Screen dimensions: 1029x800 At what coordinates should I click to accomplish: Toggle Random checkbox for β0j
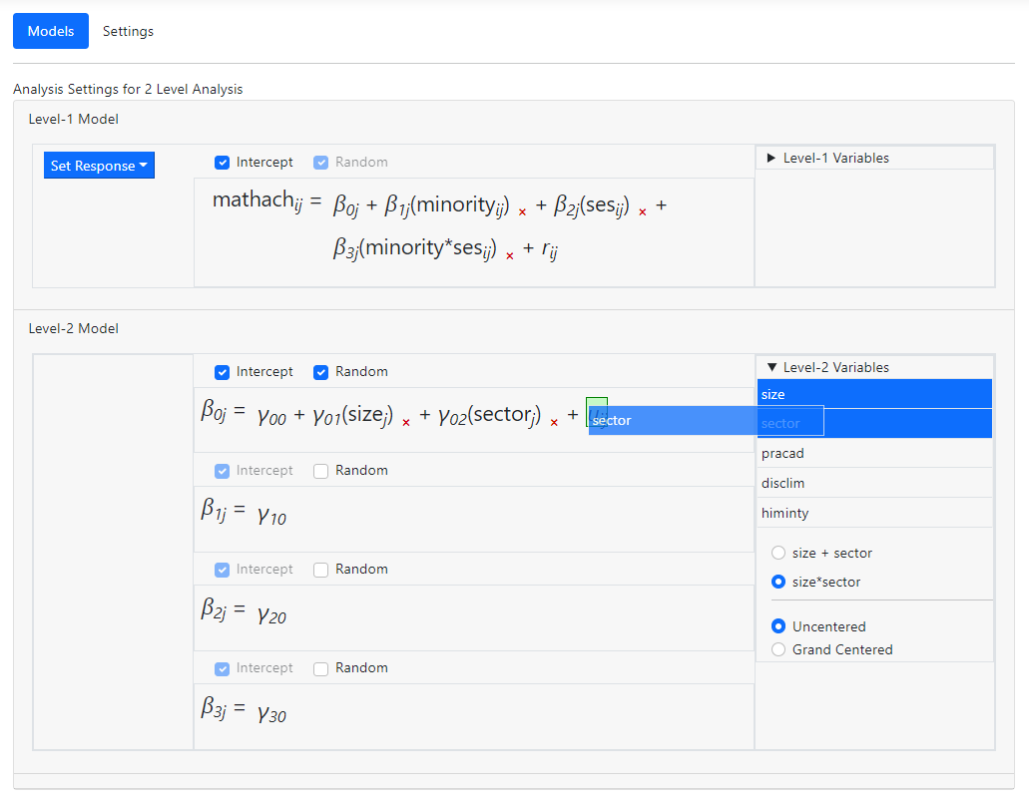click(x=321, y=372)
